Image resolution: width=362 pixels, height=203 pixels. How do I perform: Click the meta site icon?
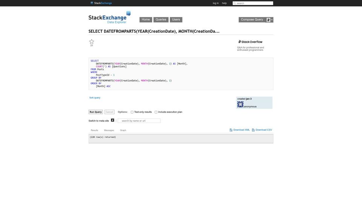112,120
